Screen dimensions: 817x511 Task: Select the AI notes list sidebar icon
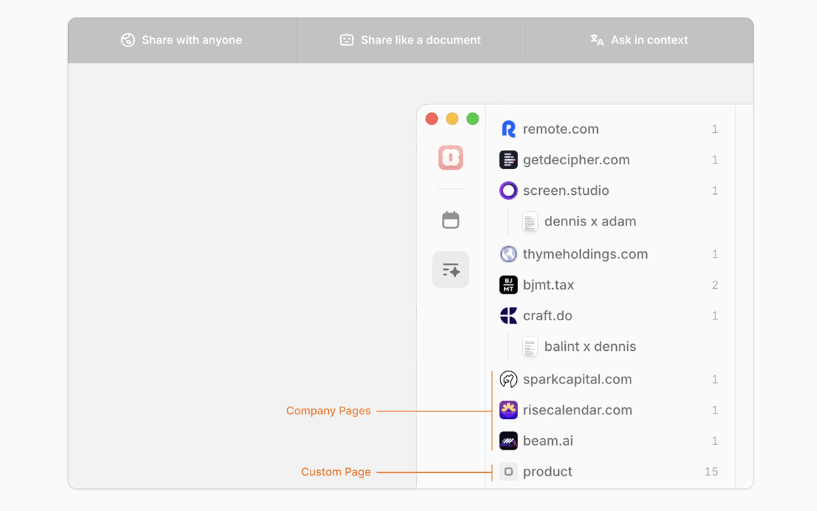click(x=451, y=270)
